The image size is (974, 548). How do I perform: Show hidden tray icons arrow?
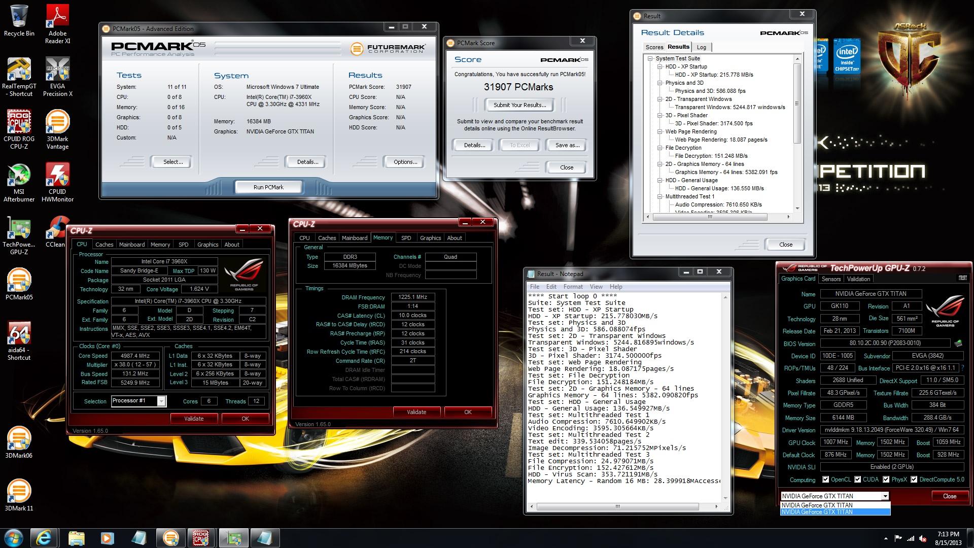pos(886,538)
